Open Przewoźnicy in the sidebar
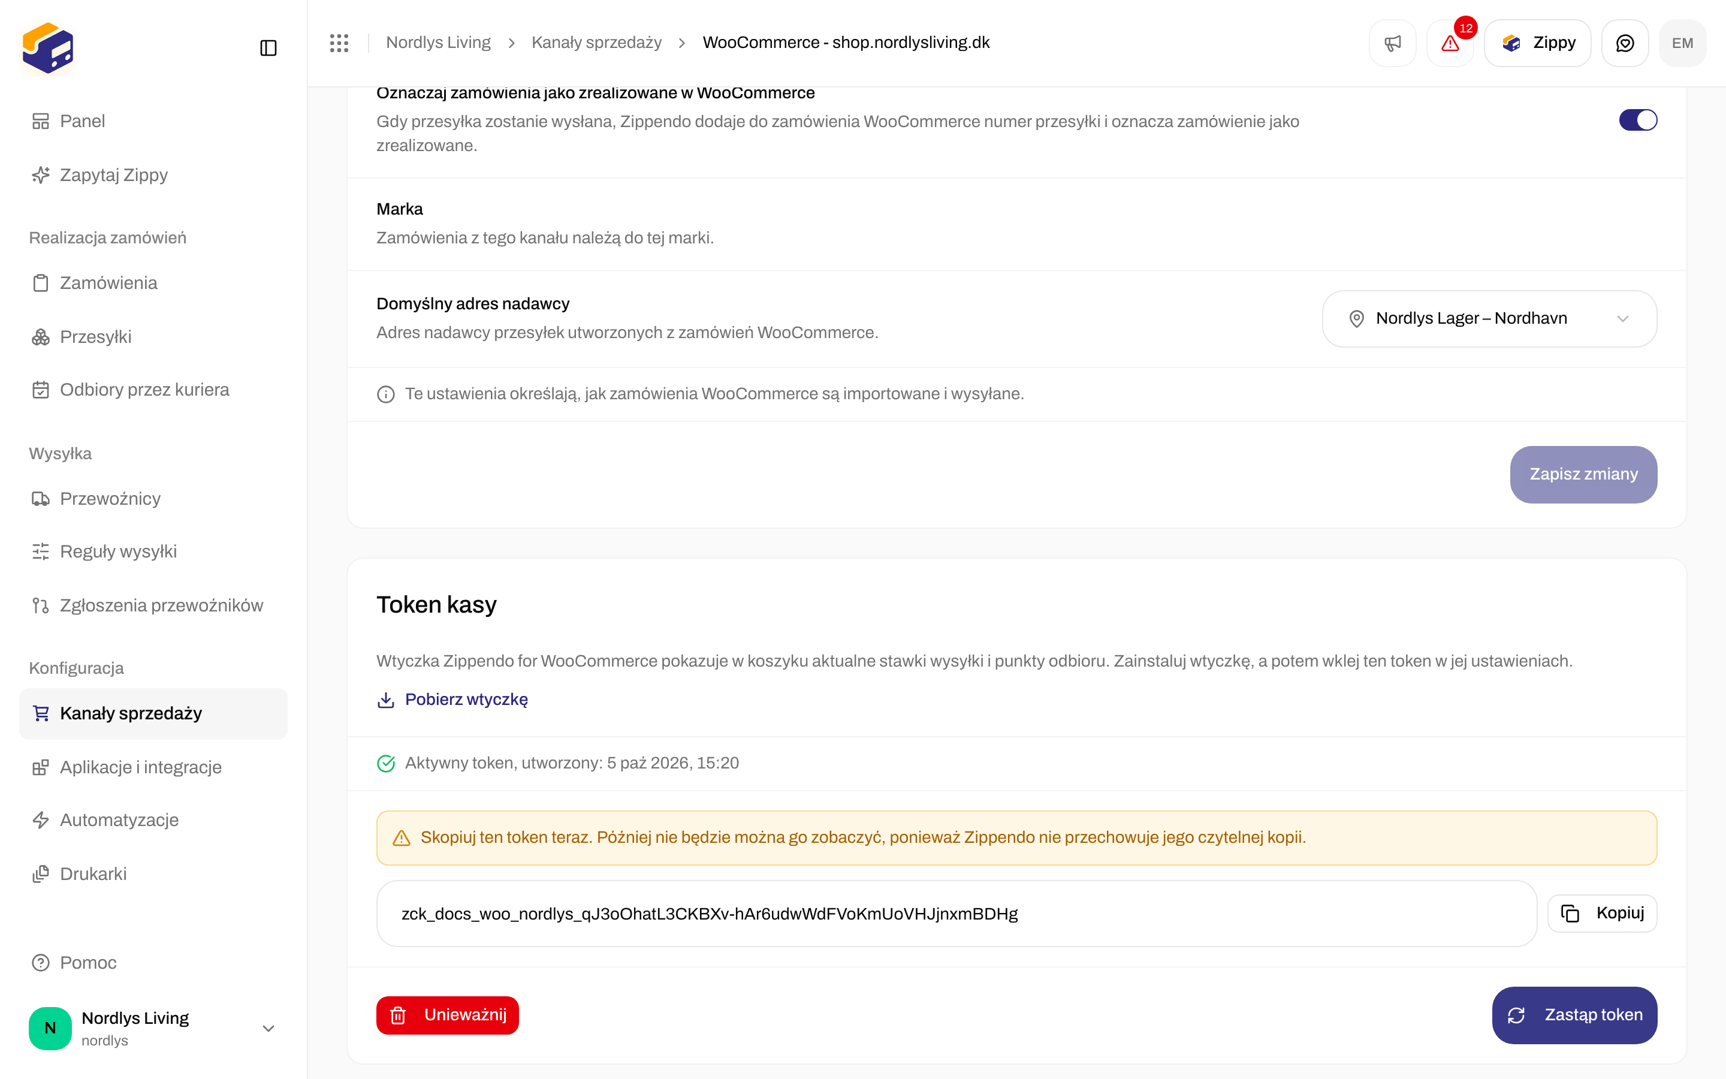 click(153, 499)
